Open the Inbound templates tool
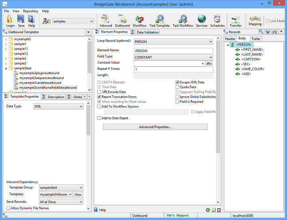287x220 pixels. coord(106,21)
